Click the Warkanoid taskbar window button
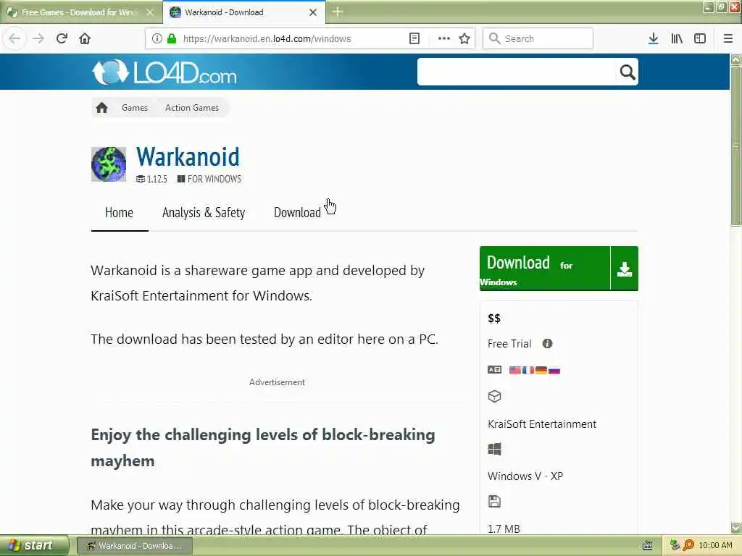Image resolution: width=742 pixels, height=556 pixels. pyautogui.click(x=135, y=546)
